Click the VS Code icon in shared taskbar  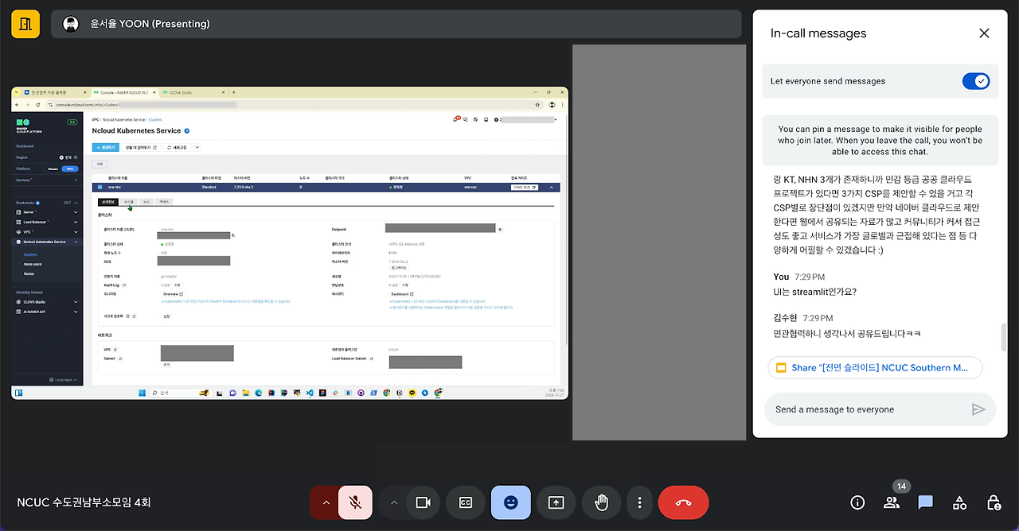point(310,393)
